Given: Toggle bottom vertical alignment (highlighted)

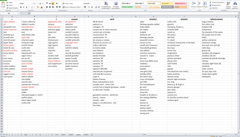Looking at the screenshot, I should (x=53, y=3).
